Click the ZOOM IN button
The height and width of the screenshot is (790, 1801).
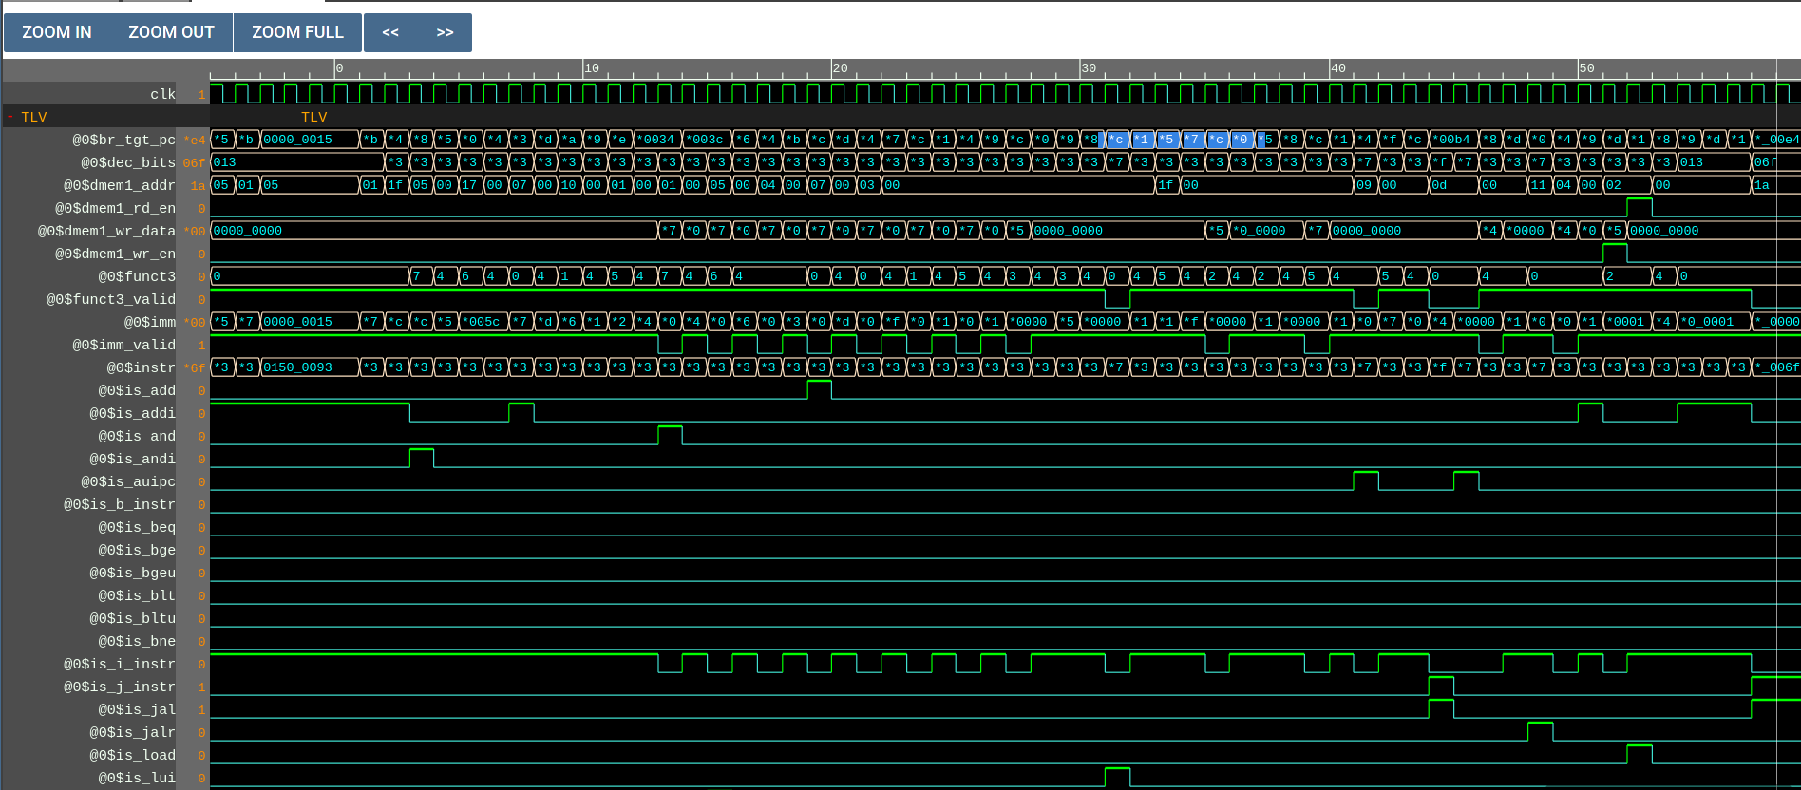pos(57,32)
